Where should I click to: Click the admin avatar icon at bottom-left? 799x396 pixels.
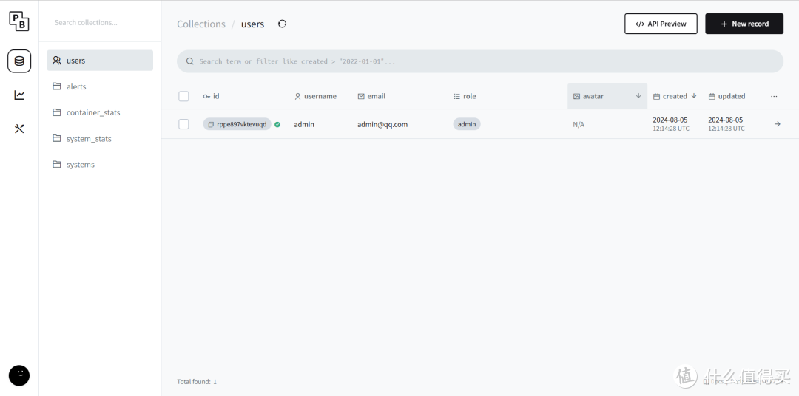[19, 375]
